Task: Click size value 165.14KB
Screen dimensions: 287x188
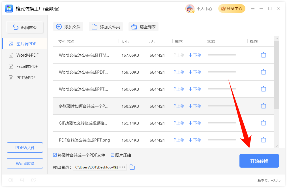Action: point(130,123)
